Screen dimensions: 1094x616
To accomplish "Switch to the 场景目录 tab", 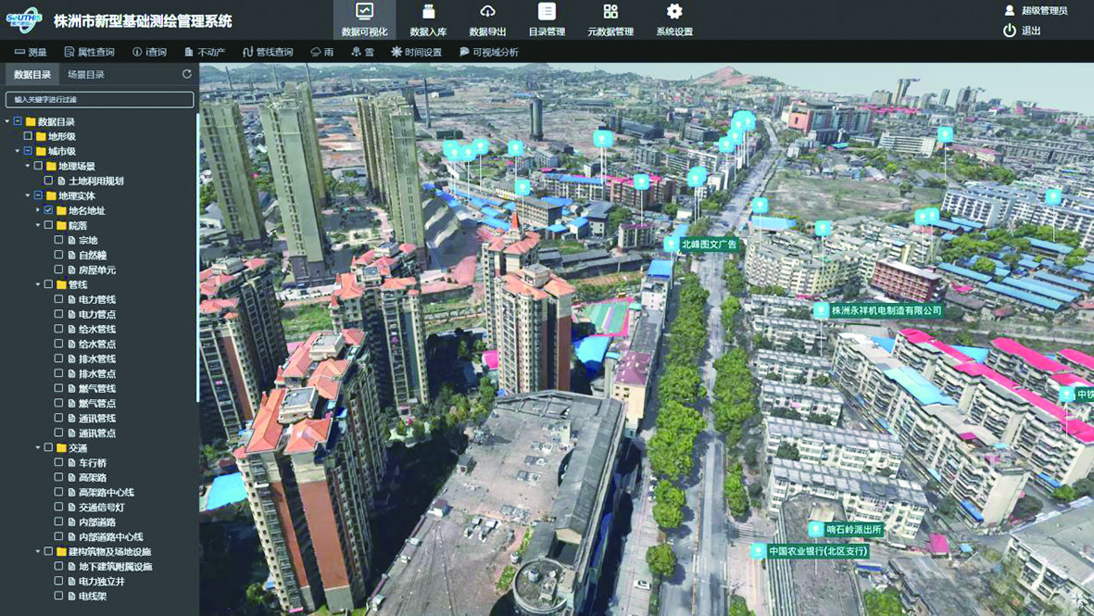I will coord(85,74).
